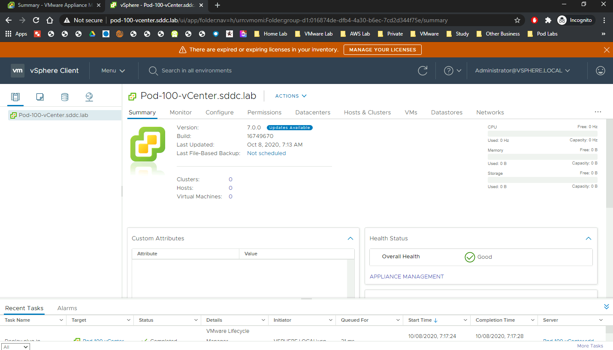This screenshot has width=613, height=350.
Task: Open the VMs and Templates inventory icon
Action: coord(40,97)
